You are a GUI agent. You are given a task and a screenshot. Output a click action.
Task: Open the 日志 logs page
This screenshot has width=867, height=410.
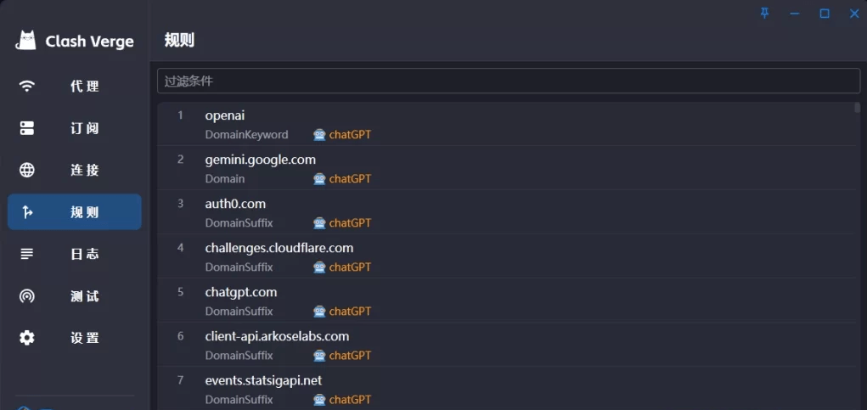[x=75, y=254]
